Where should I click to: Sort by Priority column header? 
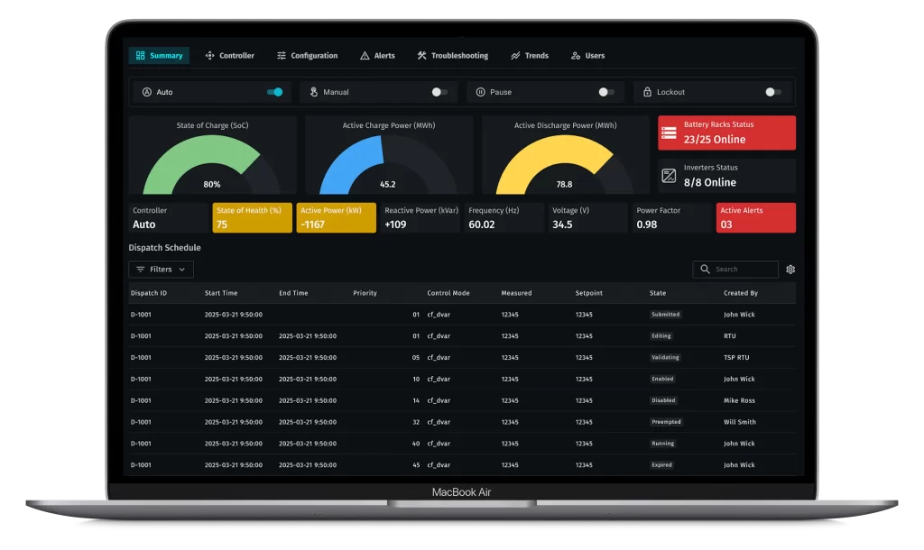click(x=365, y=293)
